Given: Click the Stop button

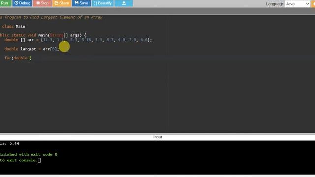Looking at the screenshot, I should [42, 3].
